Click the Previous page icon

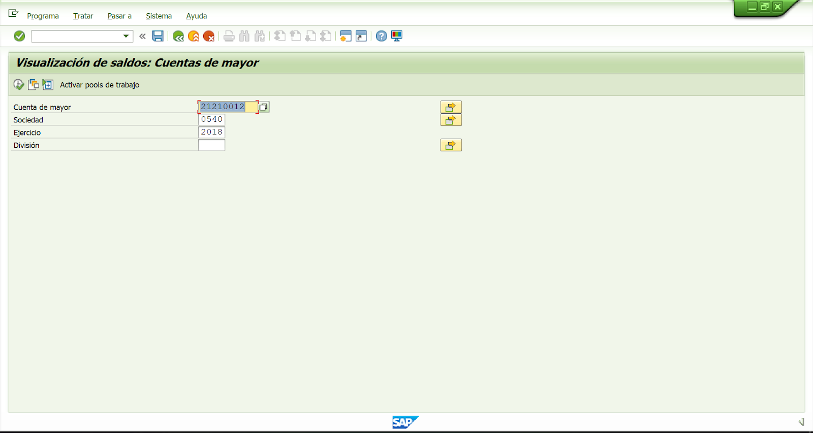(x=295, y=36)
